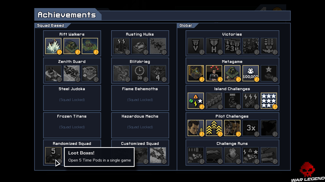Click the cannon icon in Challenge Runs

269,155
